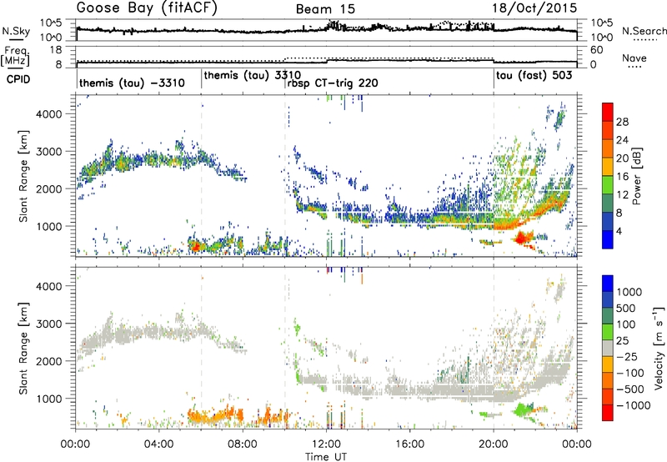Image resolution: width=667 pixels, height=462 pixels.
Task: Click the '04:00' time axis tick label
Action: 159,444
